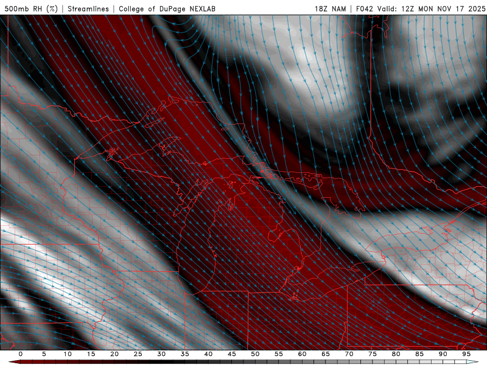The image size is (487, 365).
Task: Click the '20' colorbar tick label
Action: 114,354
